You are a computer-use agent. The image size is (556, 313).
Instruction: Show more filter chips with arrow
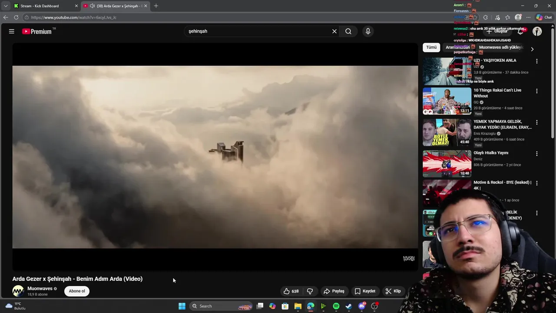532,49
